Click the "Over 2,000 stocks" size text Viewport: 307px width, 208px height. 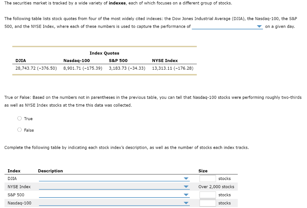click(216, 187)
